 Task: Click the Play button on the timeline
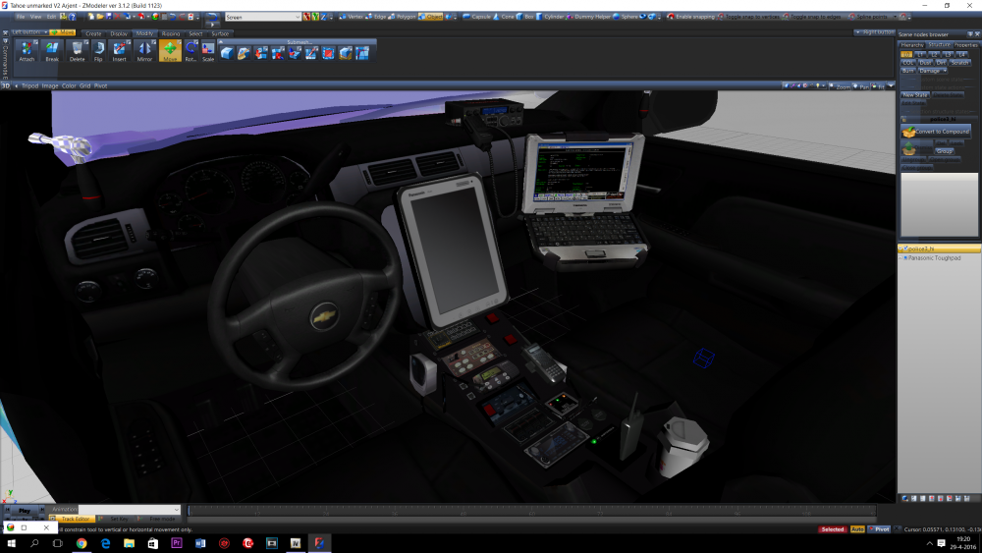[x=24, y=511]
